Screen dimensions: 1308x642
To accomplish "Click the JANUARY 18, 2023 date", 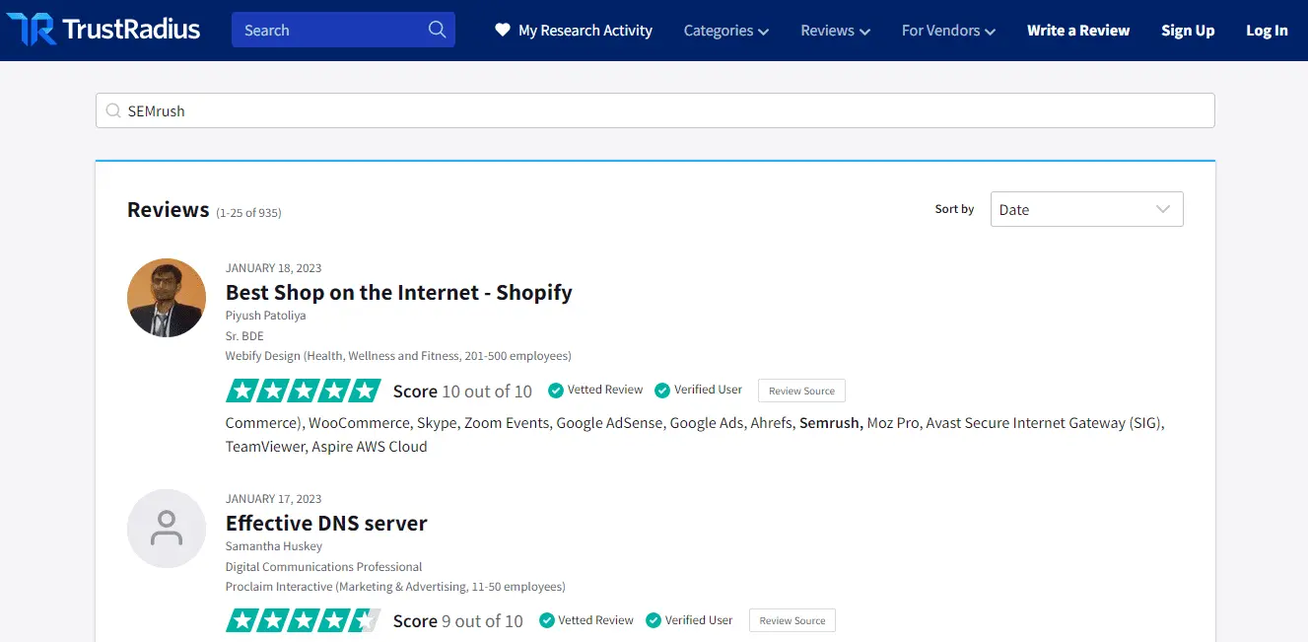I will 273,268.
